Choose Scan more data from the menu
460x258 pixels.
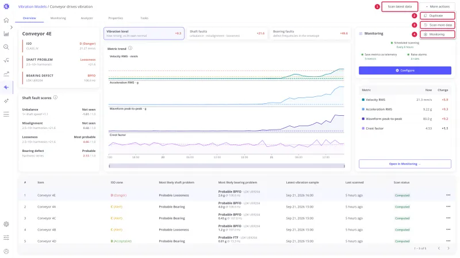tap(438, 25)
